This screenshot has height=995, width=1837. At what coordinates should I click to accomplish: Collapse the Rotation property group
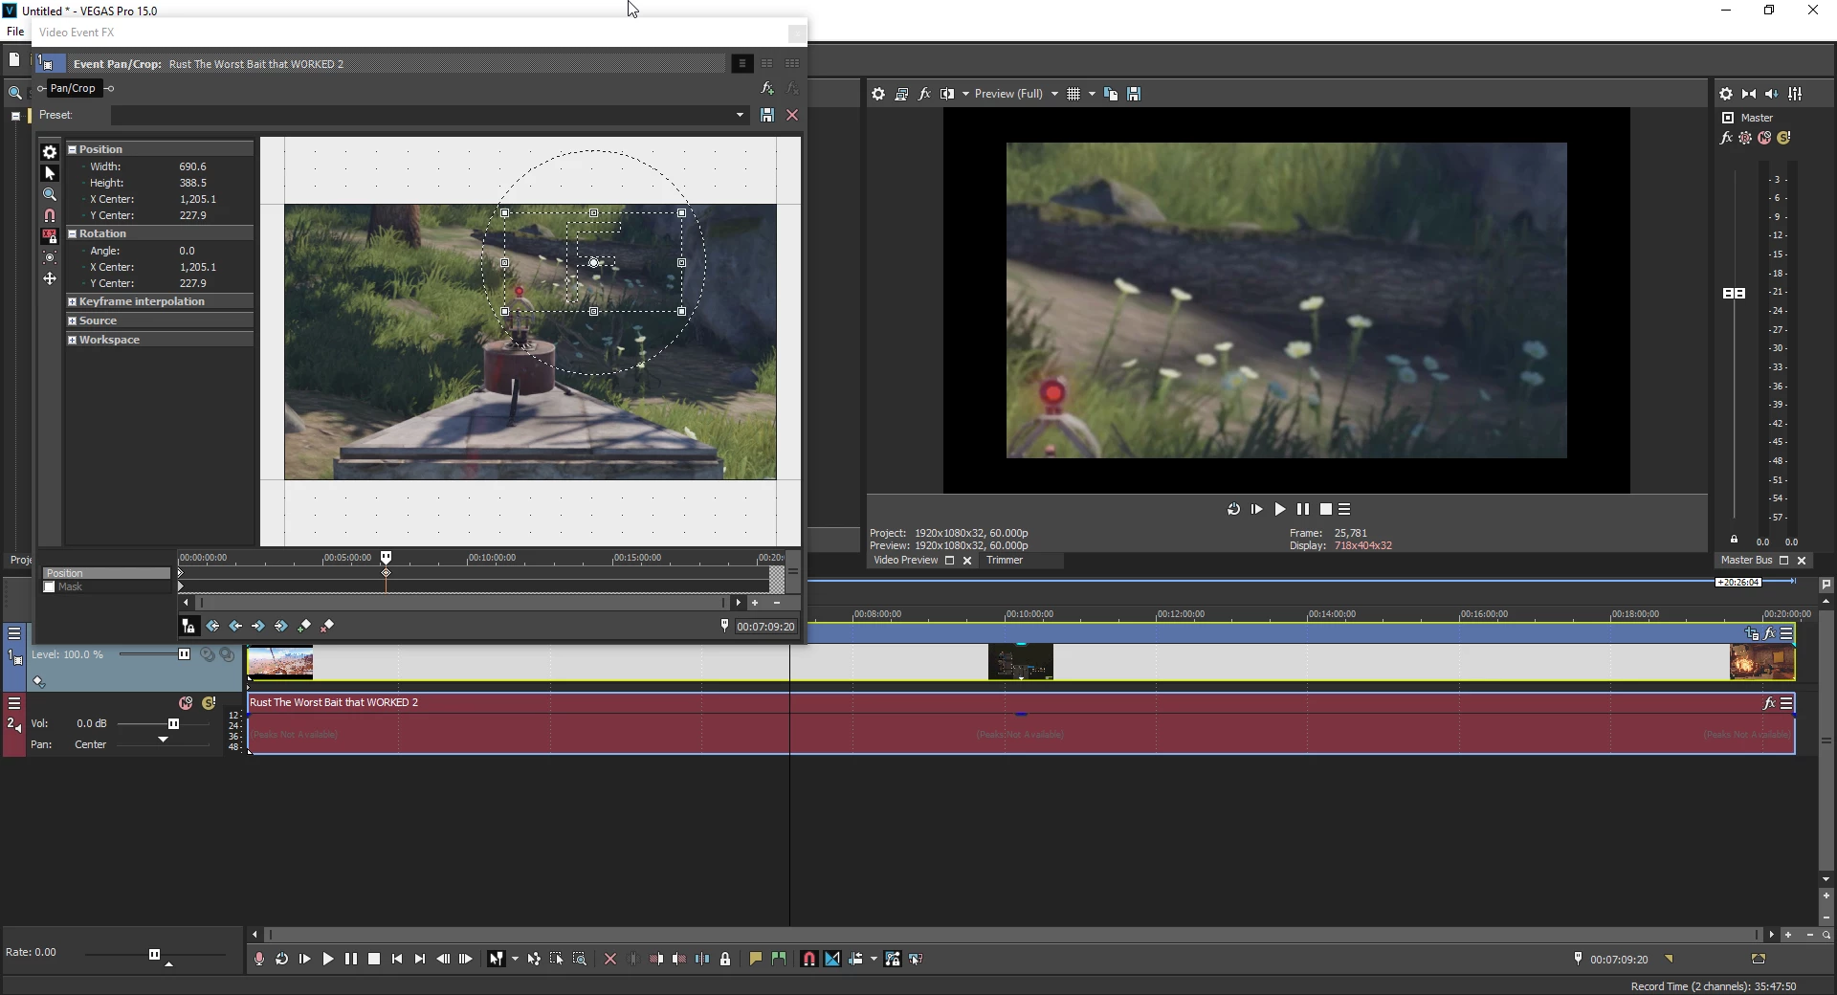pos(72,233)
